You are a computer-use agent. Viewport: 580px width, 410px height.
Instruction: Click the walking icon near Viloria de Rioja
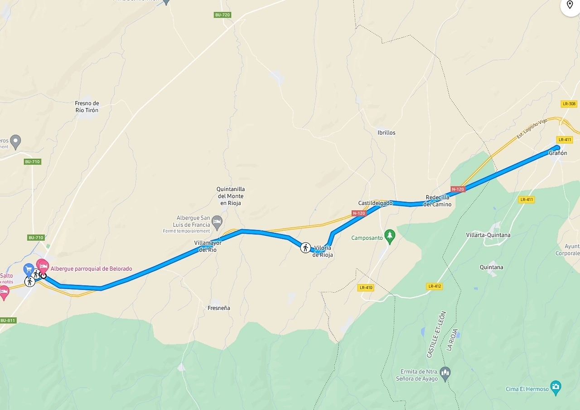click(x=306, y=248)
